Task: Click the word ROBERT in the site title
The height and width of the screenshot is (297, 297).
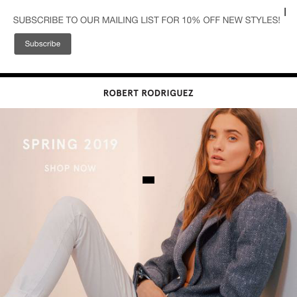Action: pos(121,93)
